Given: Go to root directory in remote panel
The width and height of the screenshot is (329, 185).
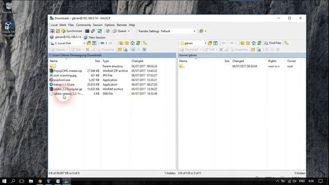Looking at the screenshot, I should 248,43.
